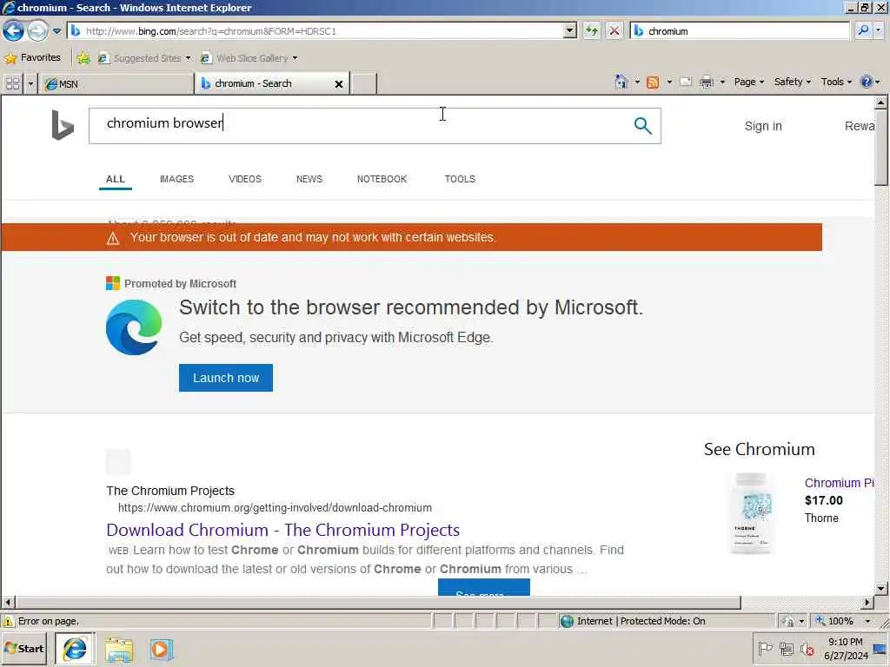Click the Bing logo
Screen dimensions: 890x667
63,125
